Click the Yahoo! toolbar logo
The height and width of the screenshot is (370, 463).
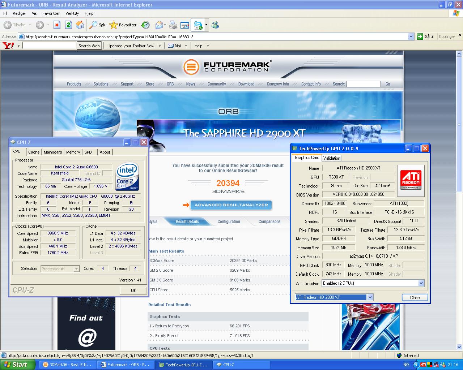point(8,46)
